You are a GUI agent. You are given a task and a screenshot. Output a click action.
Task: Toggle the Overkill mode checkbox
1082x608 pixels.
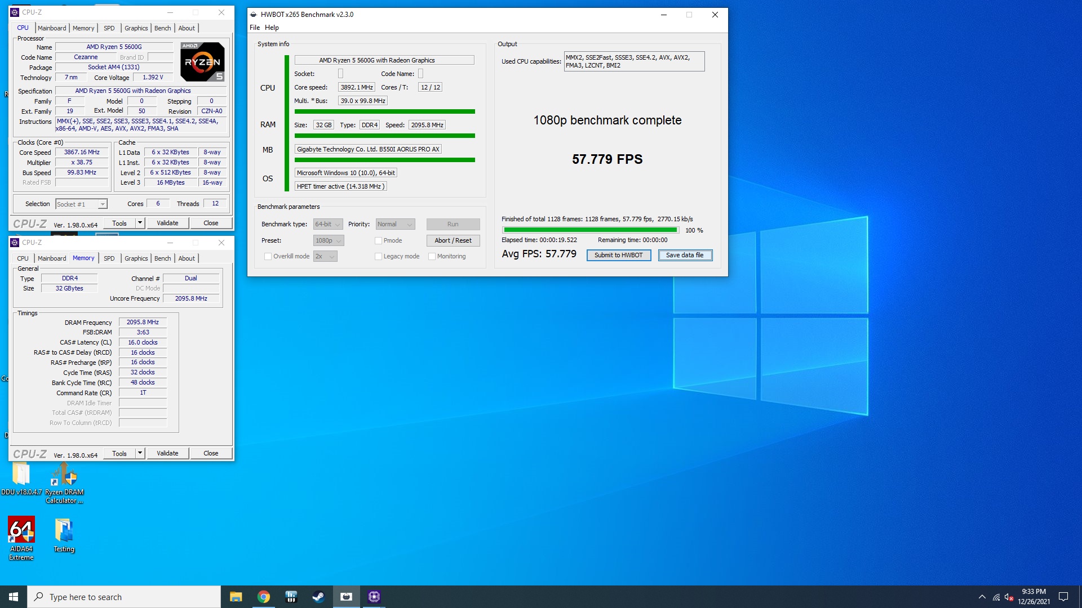pyautogui.click(x=268, y=256)
